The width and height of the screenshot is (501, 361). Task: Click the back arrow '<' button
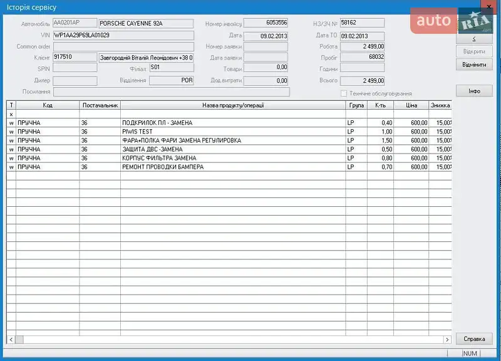(x=474, y=38)
